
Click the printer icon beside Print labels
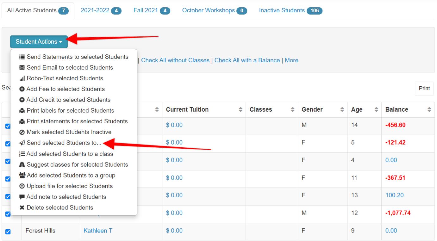click(x=22, y=111)
